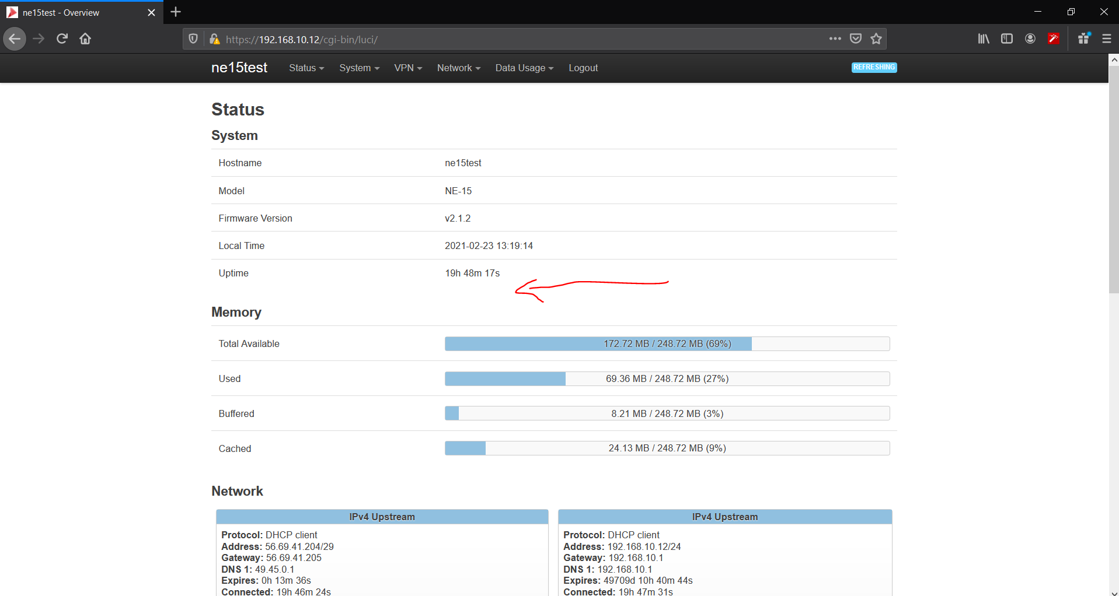This screenshot has width=1119, height=596.
Task: Click the browser Back arrow button
Action: click(15, 39)
